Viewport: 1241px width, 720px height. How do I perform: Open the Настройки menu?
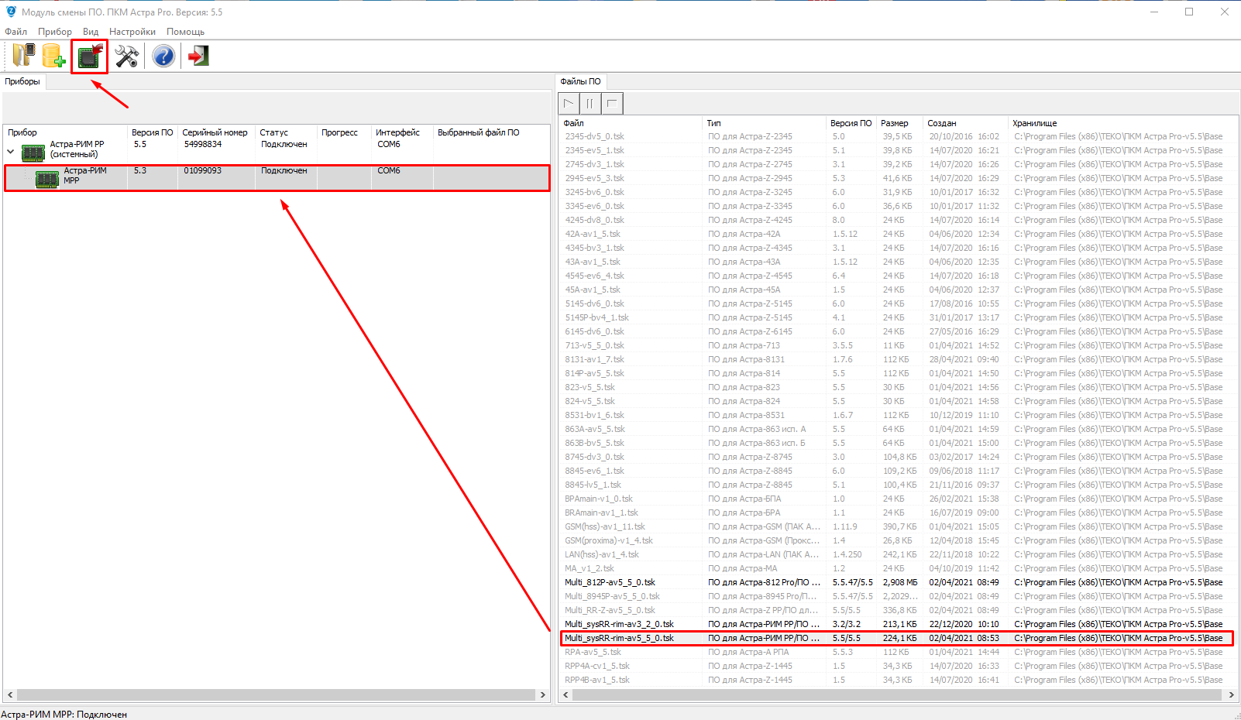pos(132,32)
